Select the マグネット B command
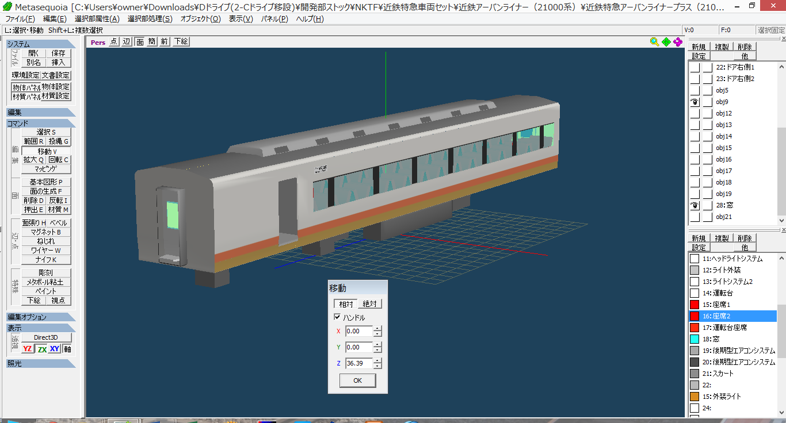Image resolution: width=786 pixels, height=423 pixels. [x=46, y=232]
